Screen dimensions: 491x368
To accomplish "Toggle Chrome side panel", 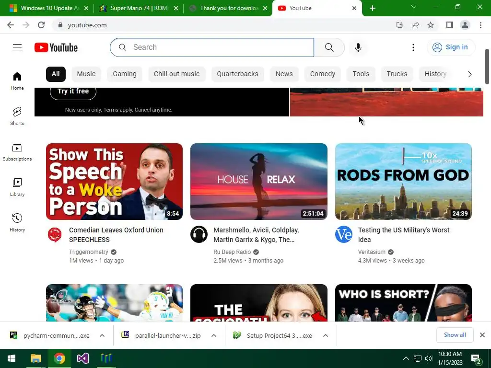I will pyautogui.click(x=450, y=25).
